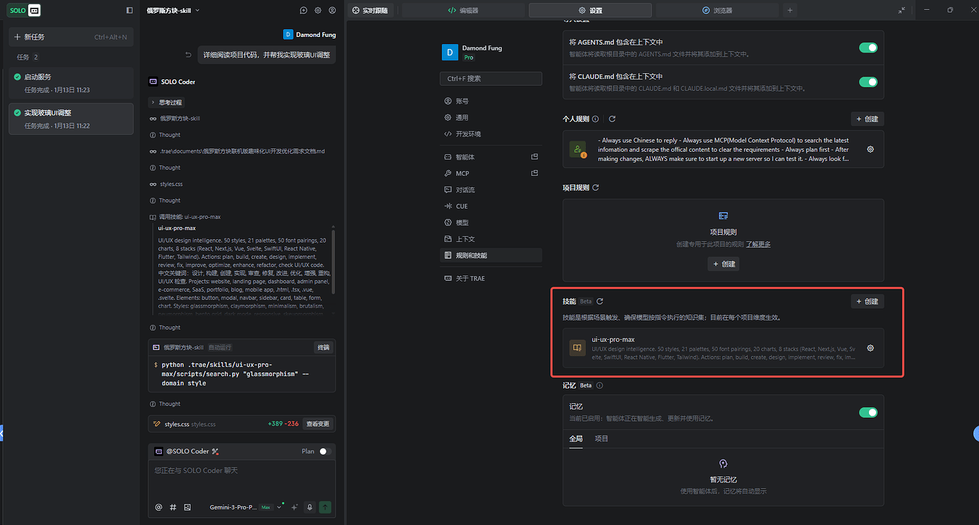This screenshot has width=979, height=525.
Task: Open the Gemini-3-Pro model selector dropdown
Action: (x=245, y=507)
